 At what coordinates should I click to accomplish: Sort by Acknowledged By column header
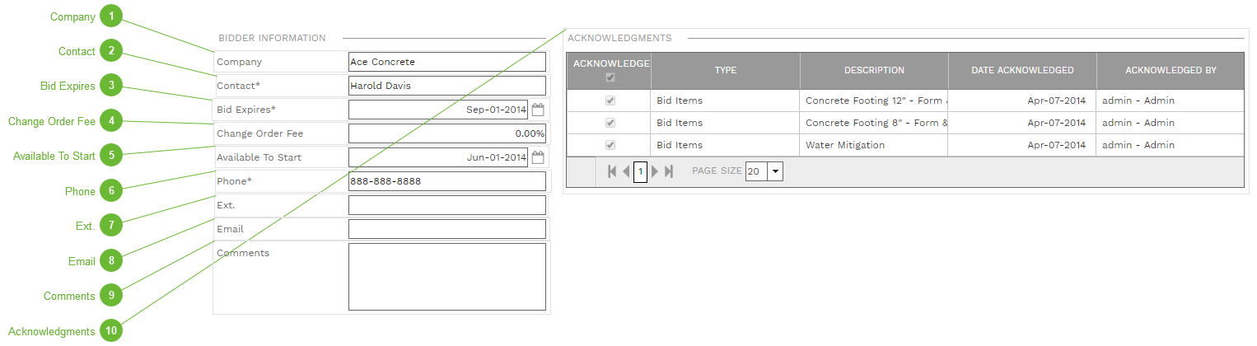pos(1171,71)
